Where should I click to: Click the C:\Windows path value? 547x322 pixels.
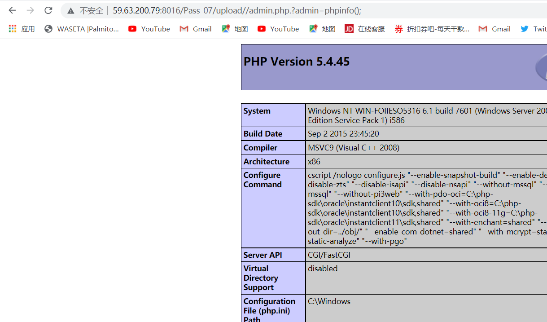(x=329, y=301)
